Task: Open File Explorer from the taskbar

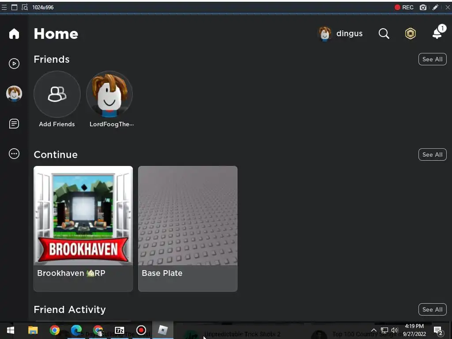Action: pos(33,330)
